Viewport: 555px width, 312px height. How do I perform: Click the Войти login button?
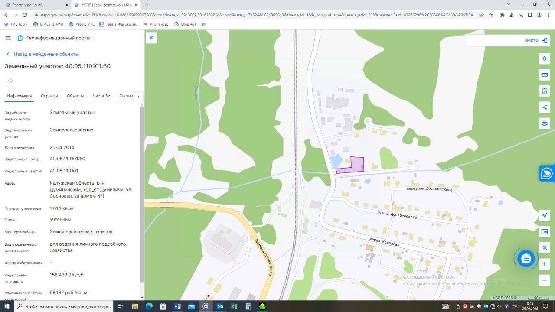(536, 40)
